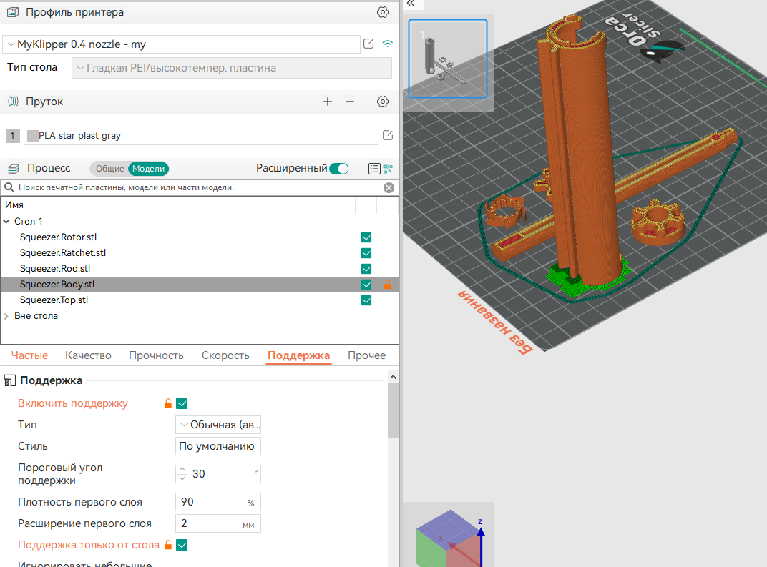Open the MyKlipper 0.4 nozzle printer dropdown

click(182, 44)
